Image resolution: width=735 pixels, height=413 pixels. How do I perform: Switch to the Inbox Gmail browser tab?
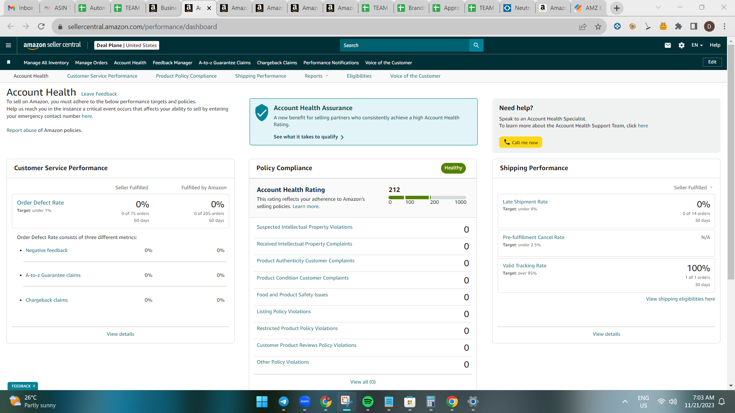tap(21, 8)
